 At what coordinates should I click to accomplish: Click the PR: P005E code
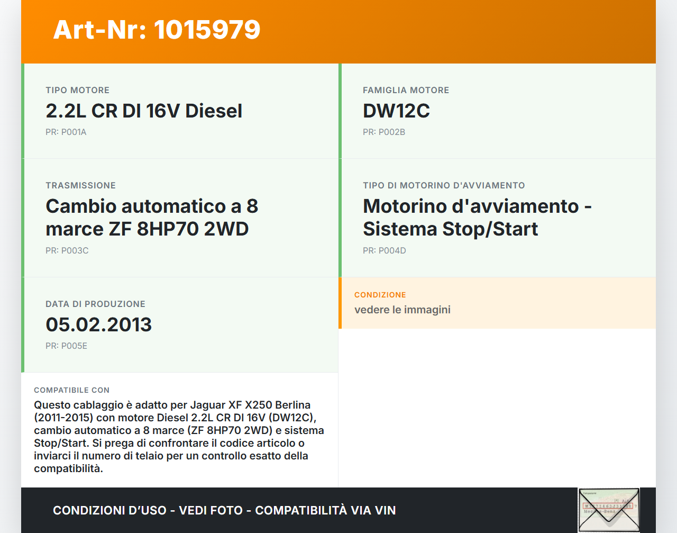[x=67, y=346]
